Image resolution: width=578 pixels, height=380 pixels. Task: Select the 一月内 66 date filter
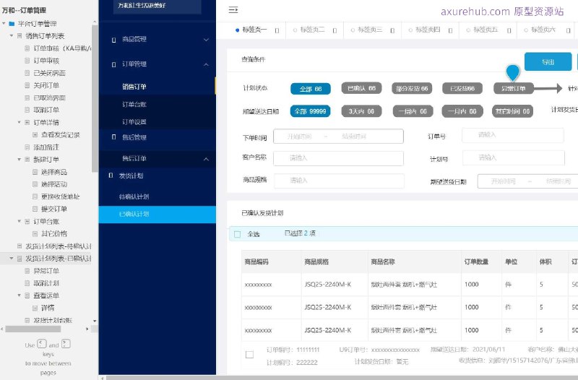pyautogui.click(x=462, y=111)
